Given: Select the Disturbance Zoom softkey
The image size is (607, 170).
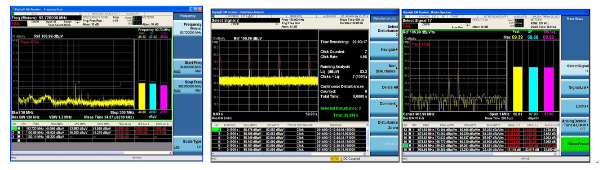Looking at the screenshot, I should pyautogui.click(x=385, y=125).
